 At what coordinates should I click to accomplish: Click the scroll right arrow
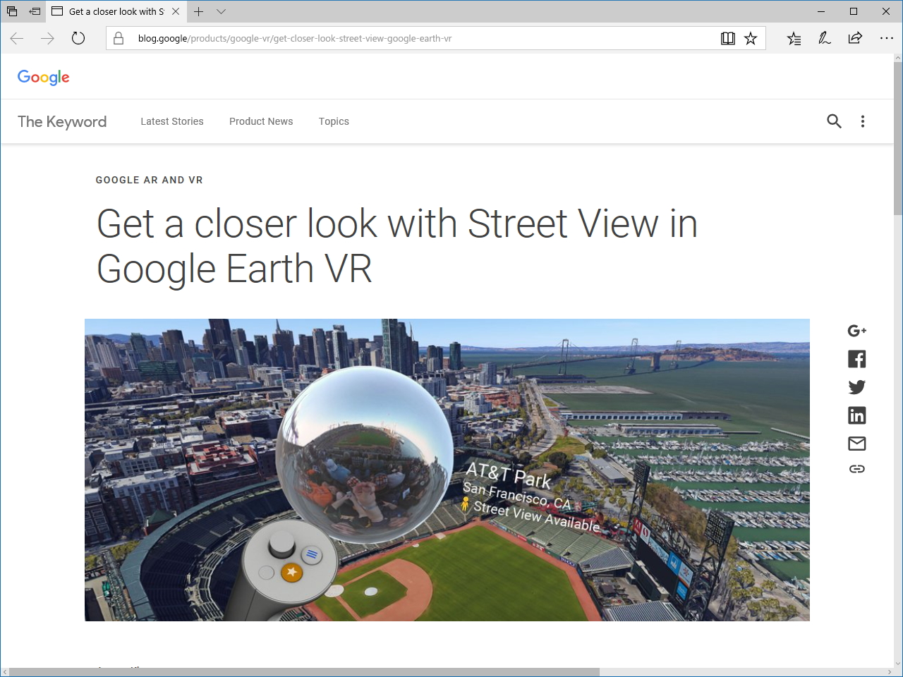click(889, 672)
